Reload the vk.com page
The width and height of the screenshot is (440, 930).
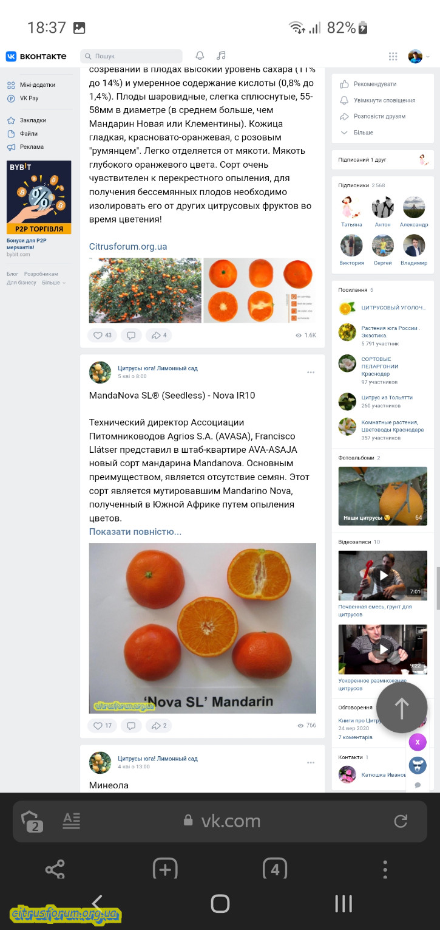[401, 821]
